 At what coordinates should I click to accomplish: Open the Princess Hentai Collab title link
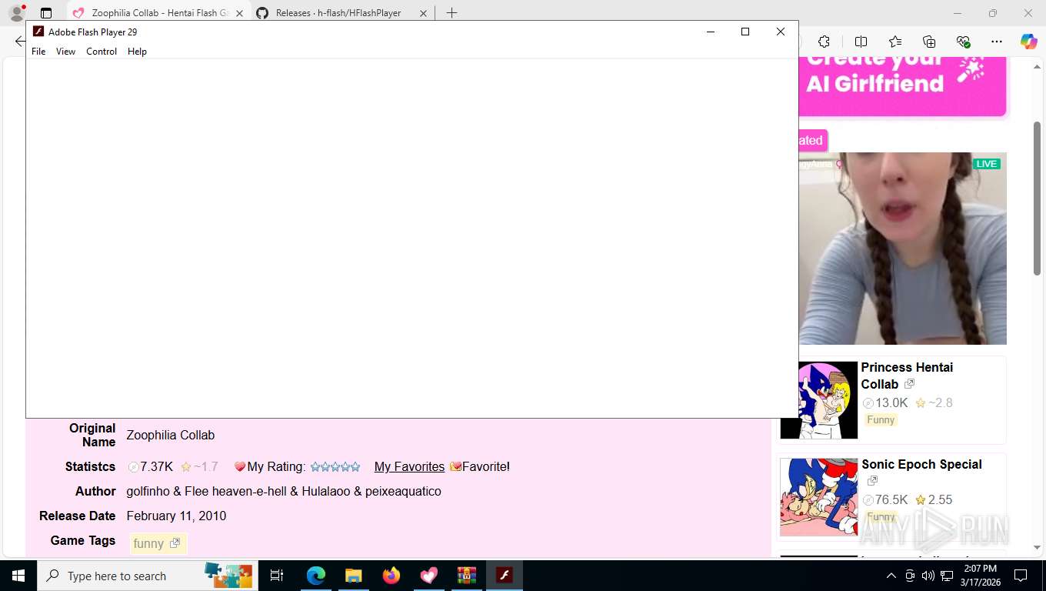pyautogui.click(x=907, y=376)
